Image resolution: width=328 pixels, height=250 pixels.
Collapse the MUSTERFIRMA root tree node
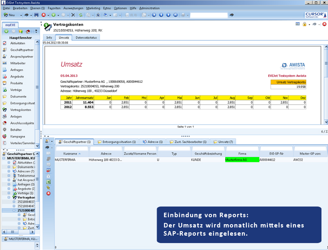click(4, 158)
